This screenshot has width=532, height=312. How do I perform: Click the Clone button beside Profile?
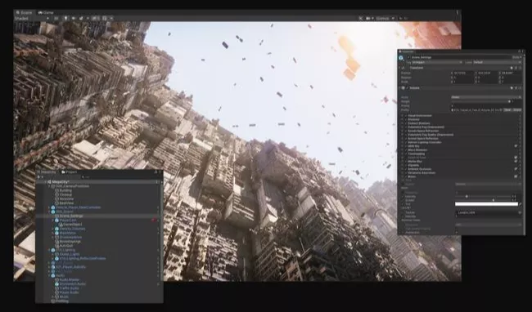coord(516,110)
